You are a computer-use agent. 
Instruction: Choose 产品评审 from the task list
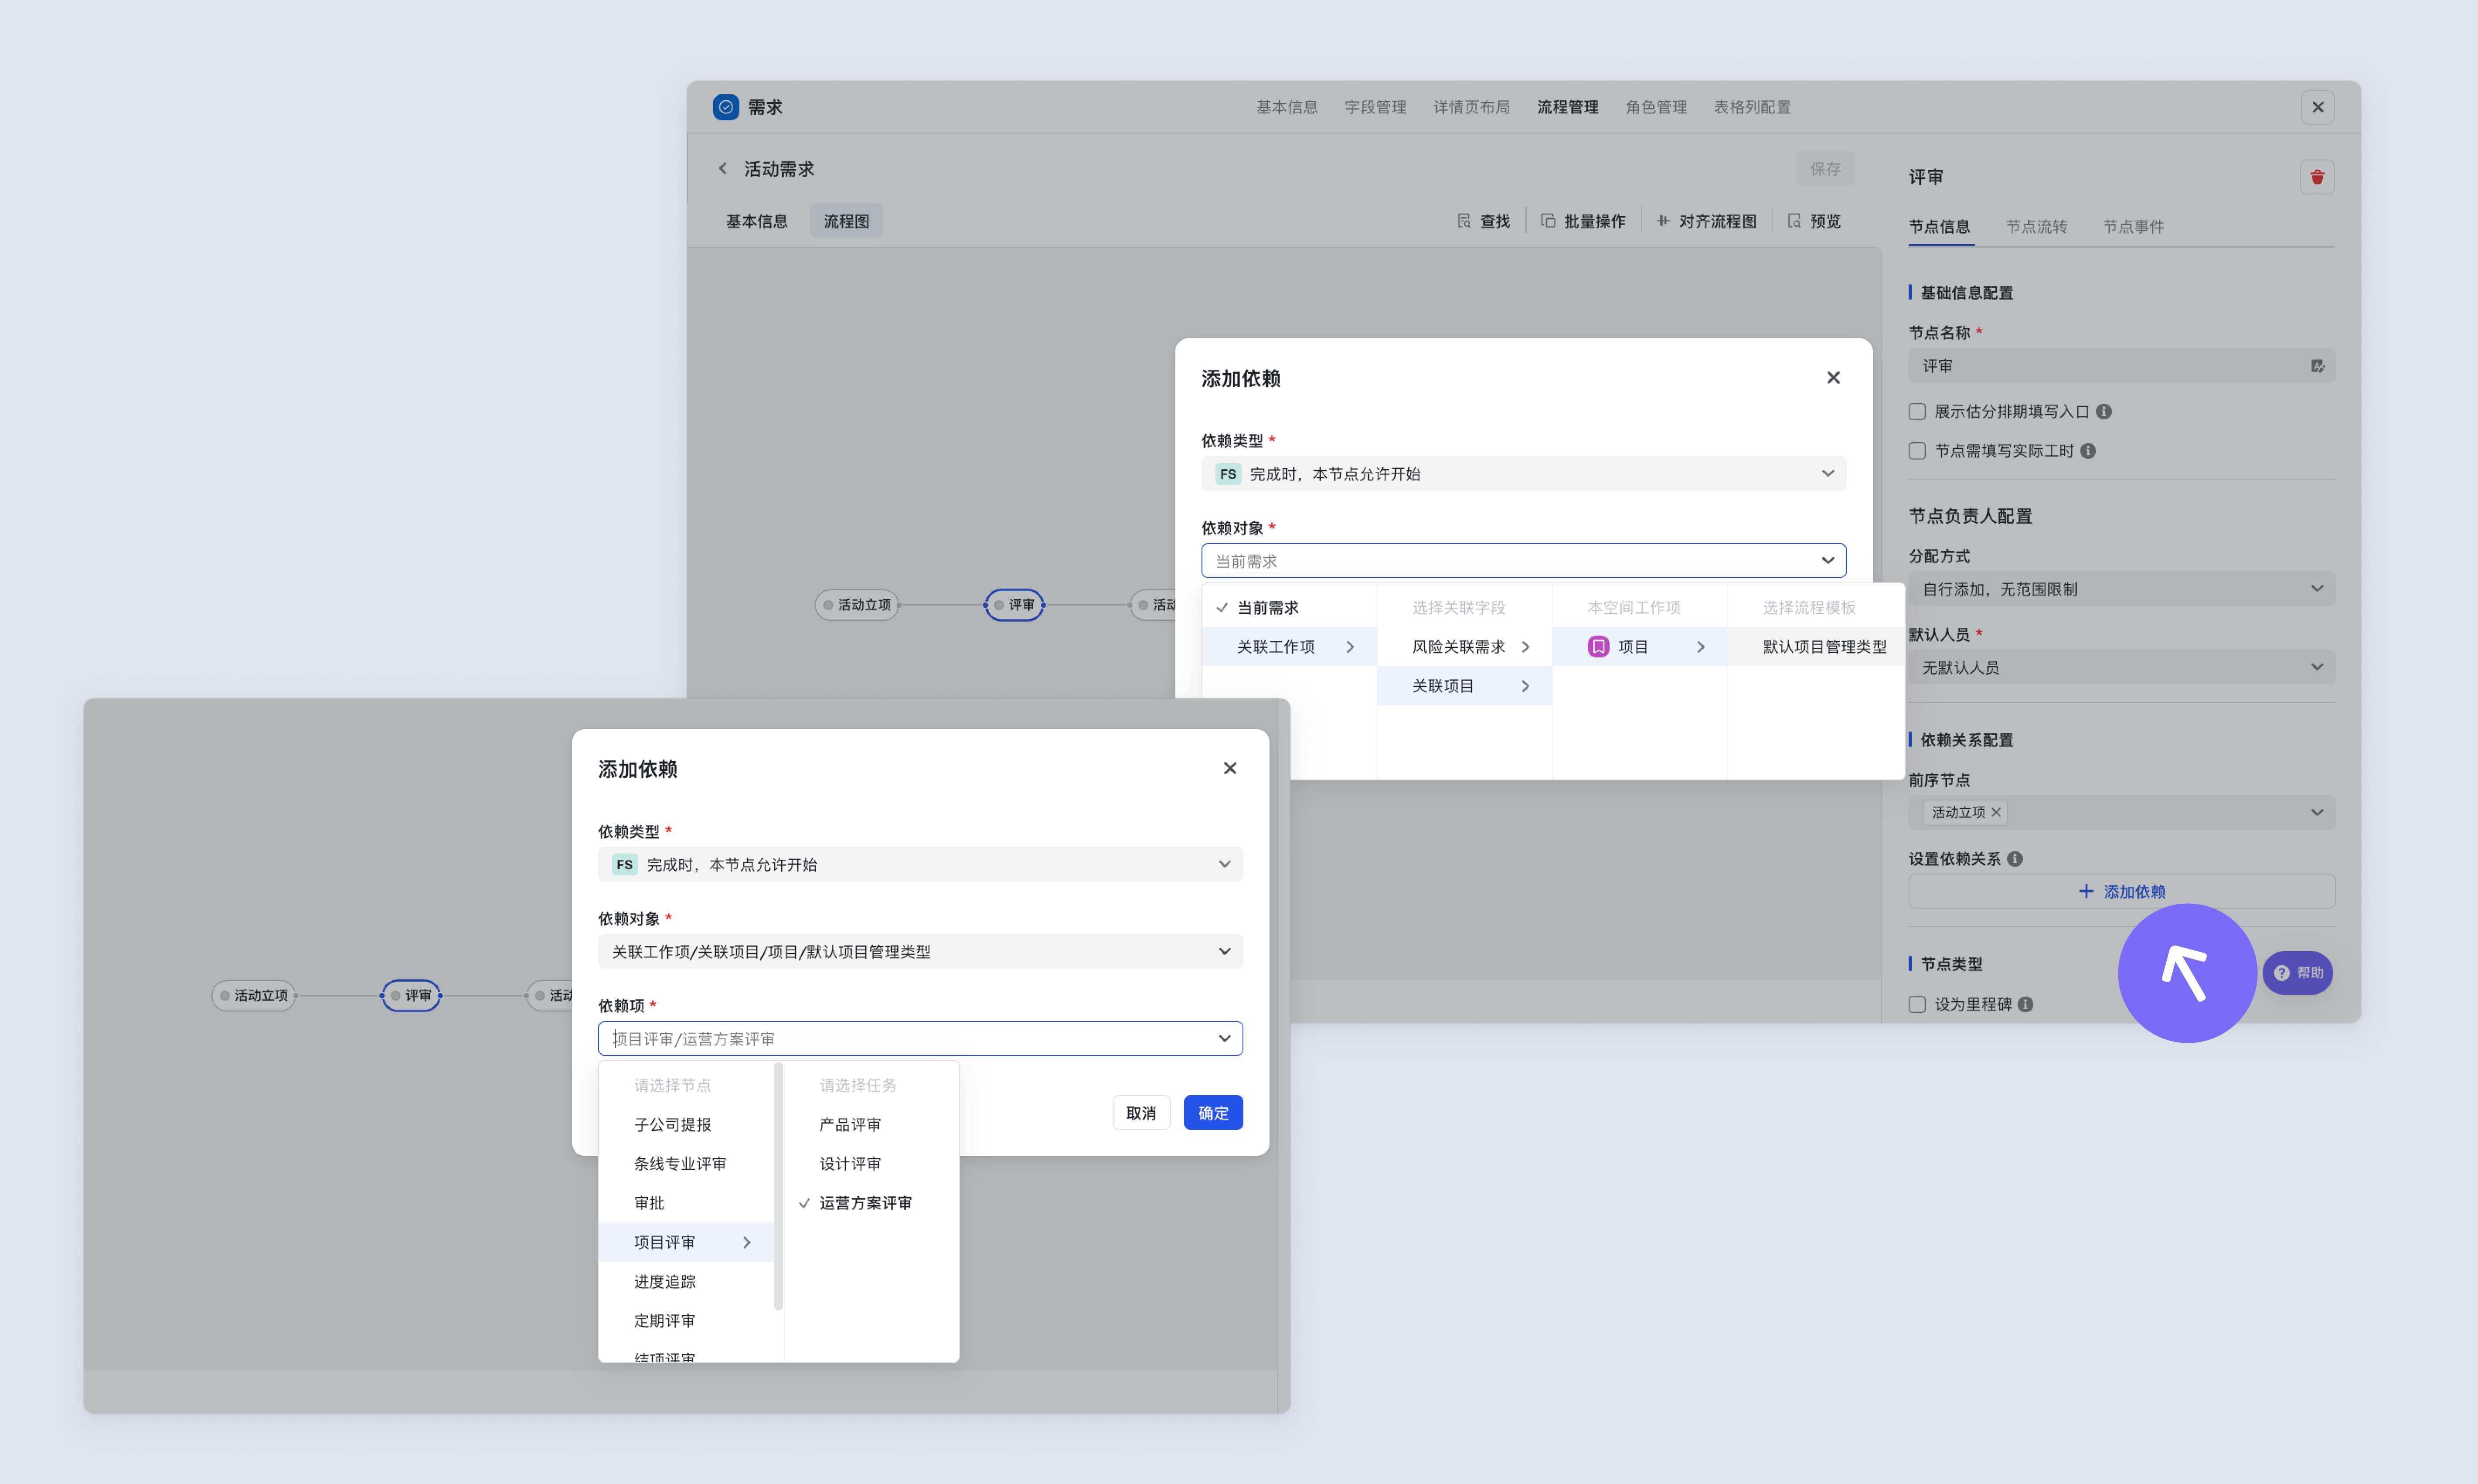click(x=871, y=1125)
